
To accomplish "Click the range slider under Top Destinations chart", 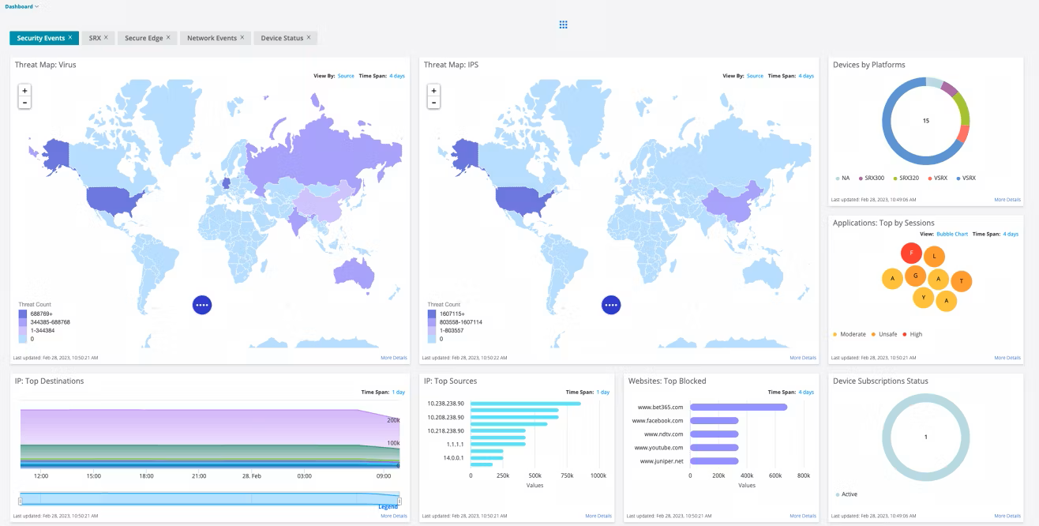I will click(x=209, y=500).
